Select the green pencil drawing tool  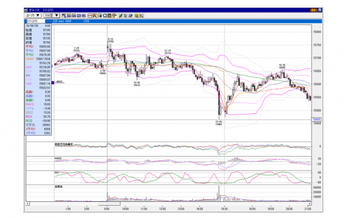pyautogui.click(x=120, y=16)
